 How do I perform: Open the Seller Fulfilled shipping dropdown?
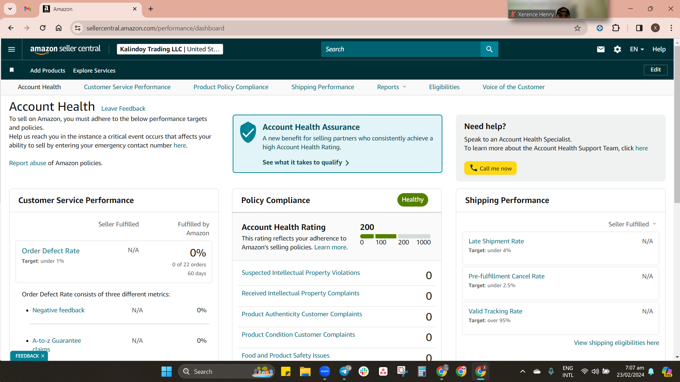(x=632, y=224)
